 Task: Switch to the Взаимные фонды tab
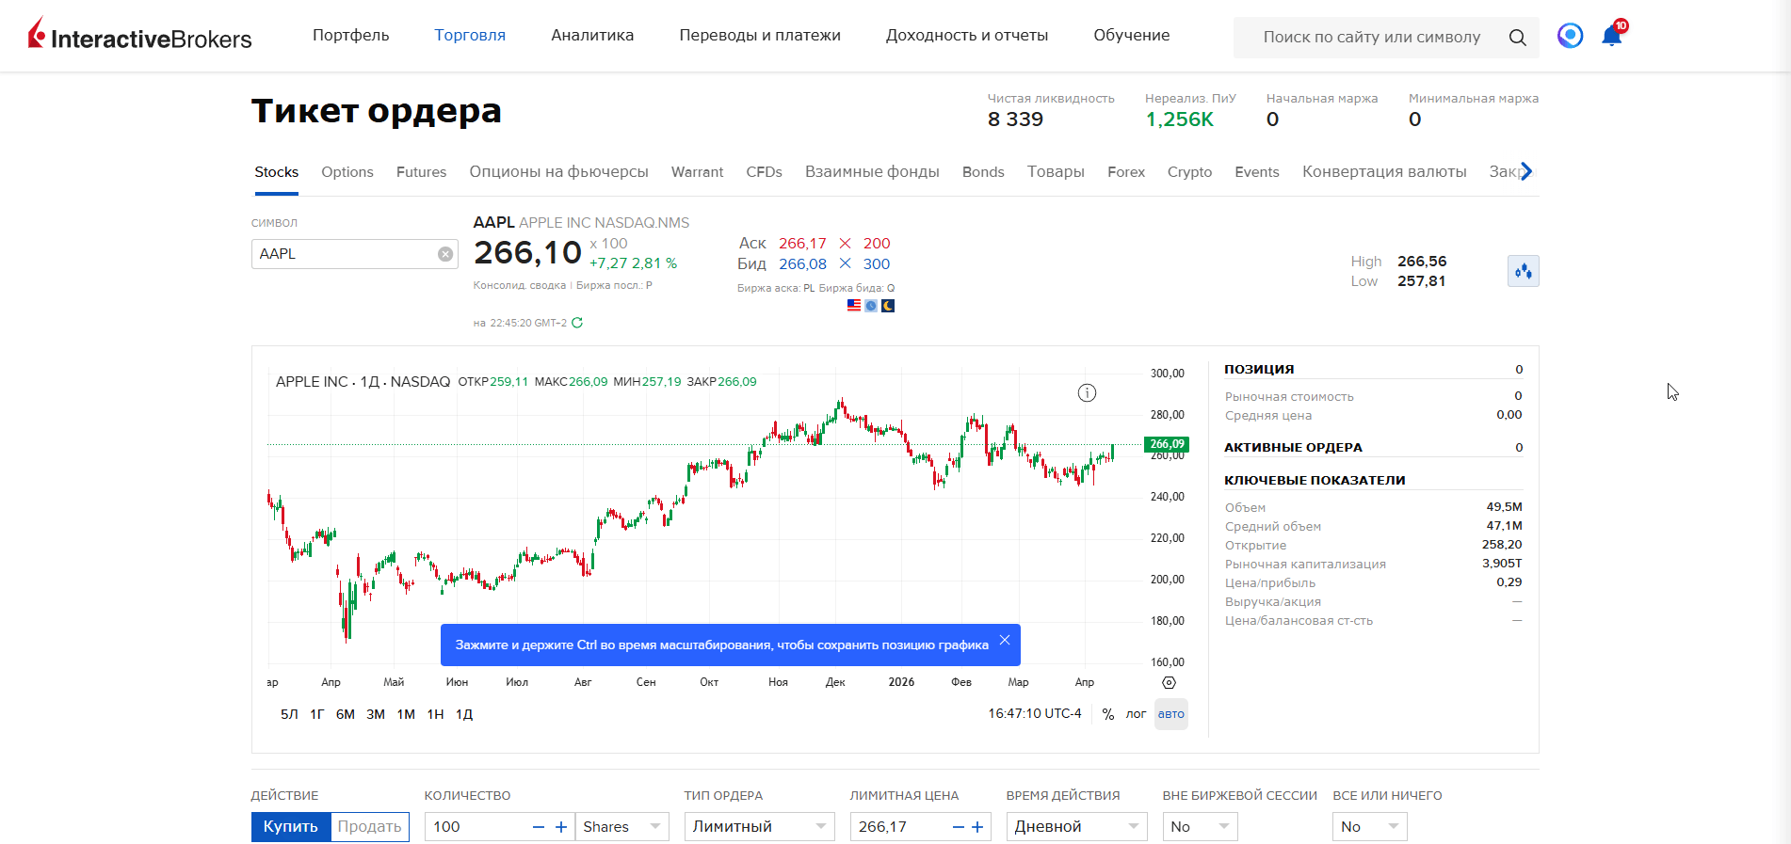(x=872, y=172)
